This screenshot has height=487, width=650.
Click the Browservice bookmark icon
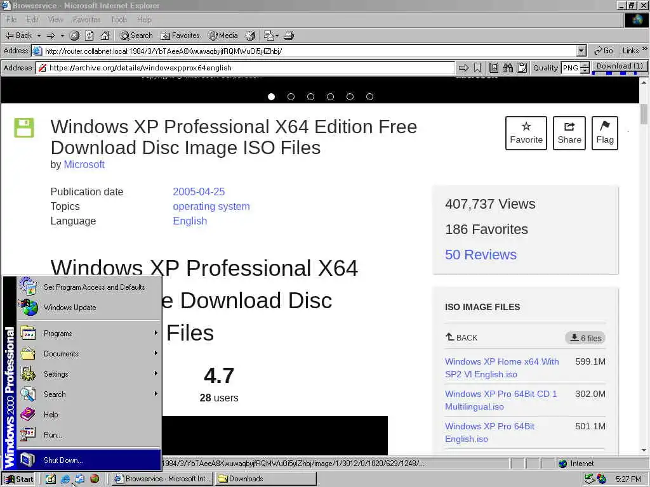point(477,68)
